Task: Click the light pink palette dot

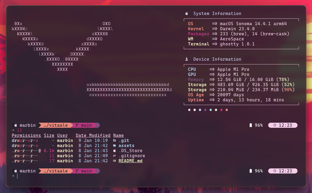Action: 189,110
